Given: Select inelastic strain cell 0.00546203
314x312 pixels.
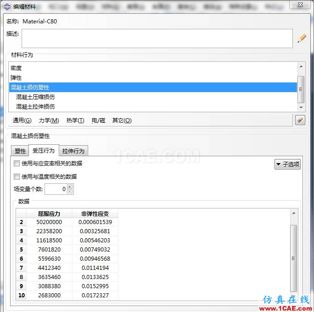Looking at the screenshot, I should 95,241.
